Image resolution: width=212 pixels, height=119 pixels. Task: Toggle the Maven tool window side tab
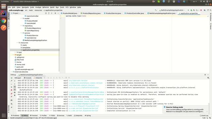[211, 26]
